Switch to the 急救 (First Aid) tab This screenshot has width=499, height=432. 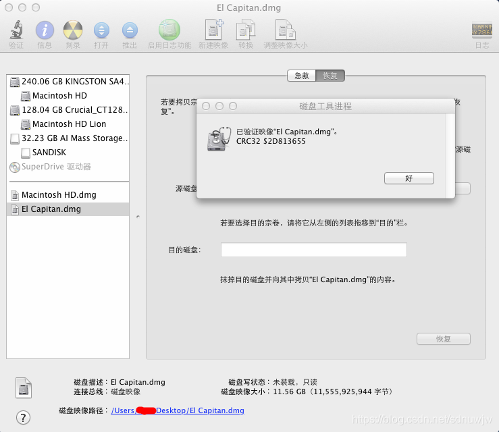[x=301, y=76]
